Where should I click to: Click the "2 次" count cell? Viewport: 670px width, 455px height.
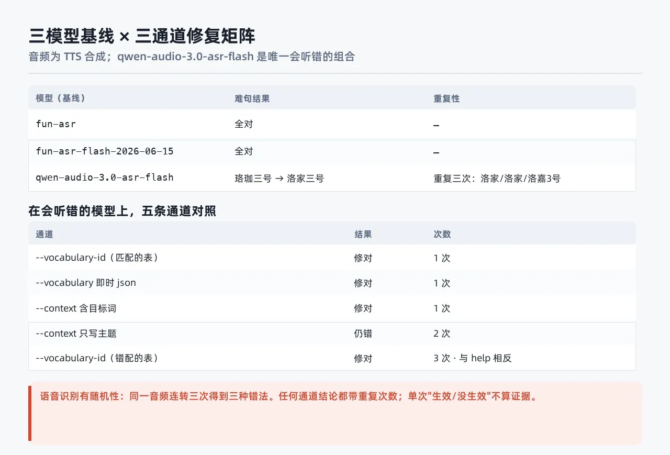[442, 334]
